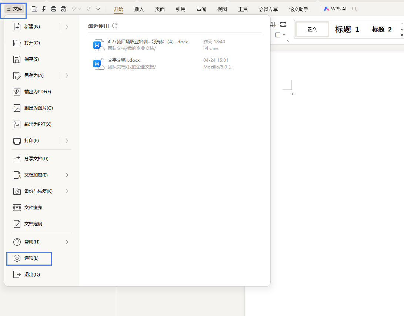Expand the 备份与恢复 submenu chevron
Viewport: 404px width, 316px height.
(67, 191)
